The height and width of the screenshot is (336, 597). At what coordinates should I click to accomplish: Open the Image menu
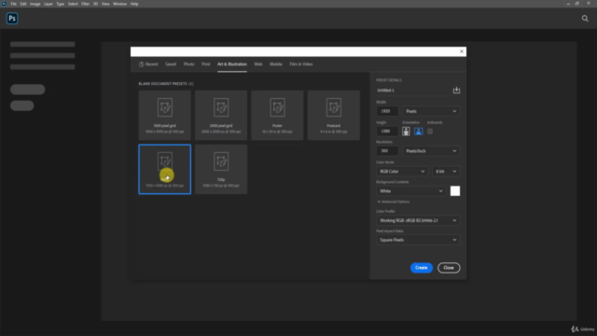pos(35,4)
